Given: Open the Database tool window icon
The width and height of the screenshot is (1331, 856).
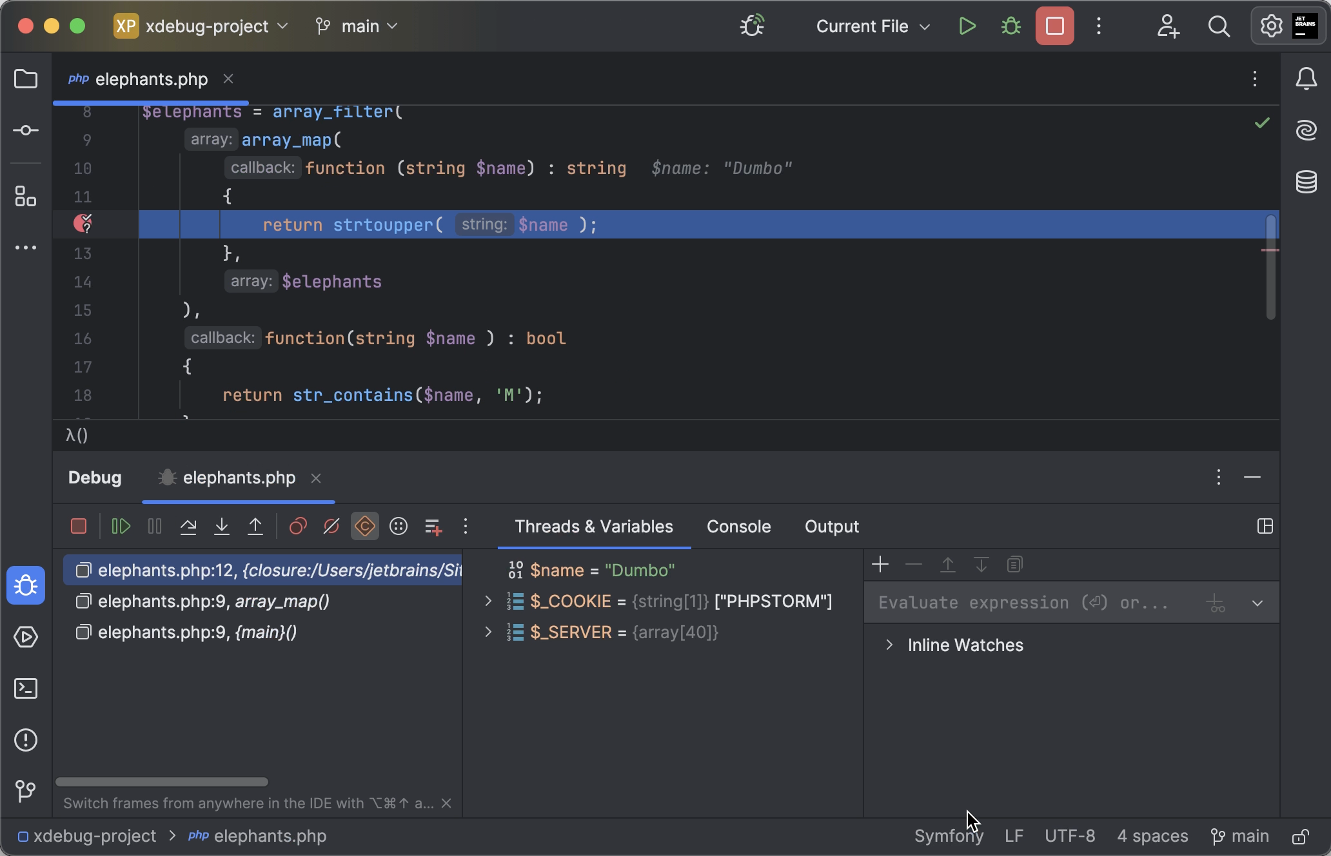Looking at the screenshot, I should tap(1306, 182).
